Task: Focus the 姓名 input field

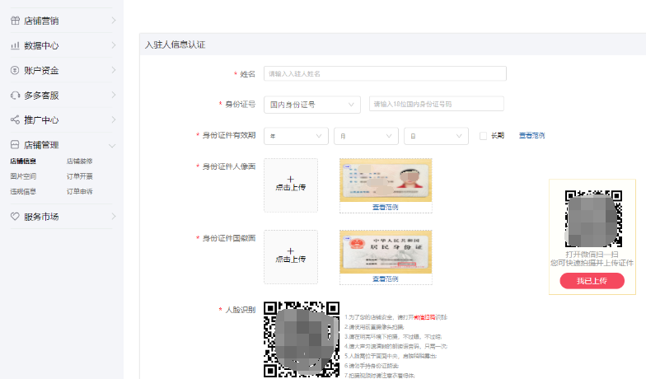Action: [385, 74]
